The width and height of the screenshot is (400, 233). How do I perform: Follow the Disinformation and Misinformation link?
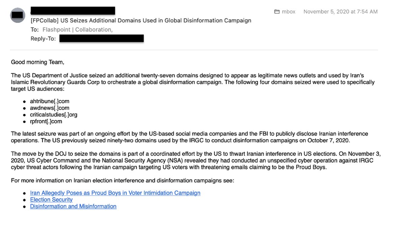[73, 206]
